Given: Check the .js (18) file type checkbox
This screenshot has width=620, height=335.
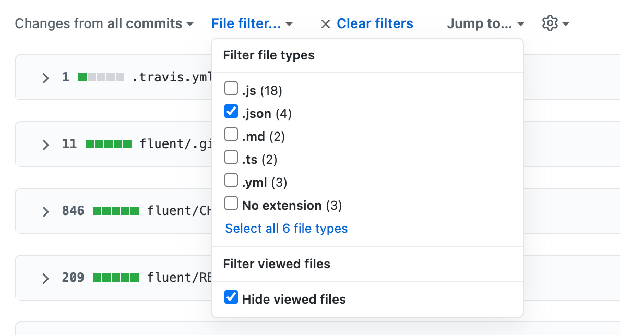Looking at the screenshot, I should coord(231,88).
